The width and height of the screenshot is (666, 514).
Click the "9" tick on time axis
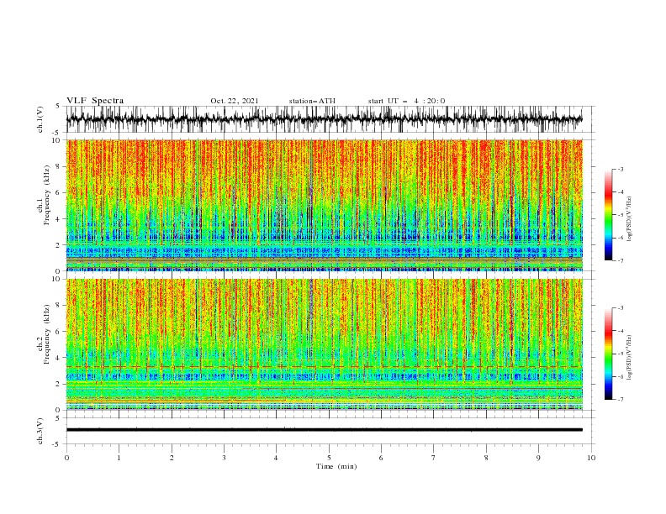point(538,458)
